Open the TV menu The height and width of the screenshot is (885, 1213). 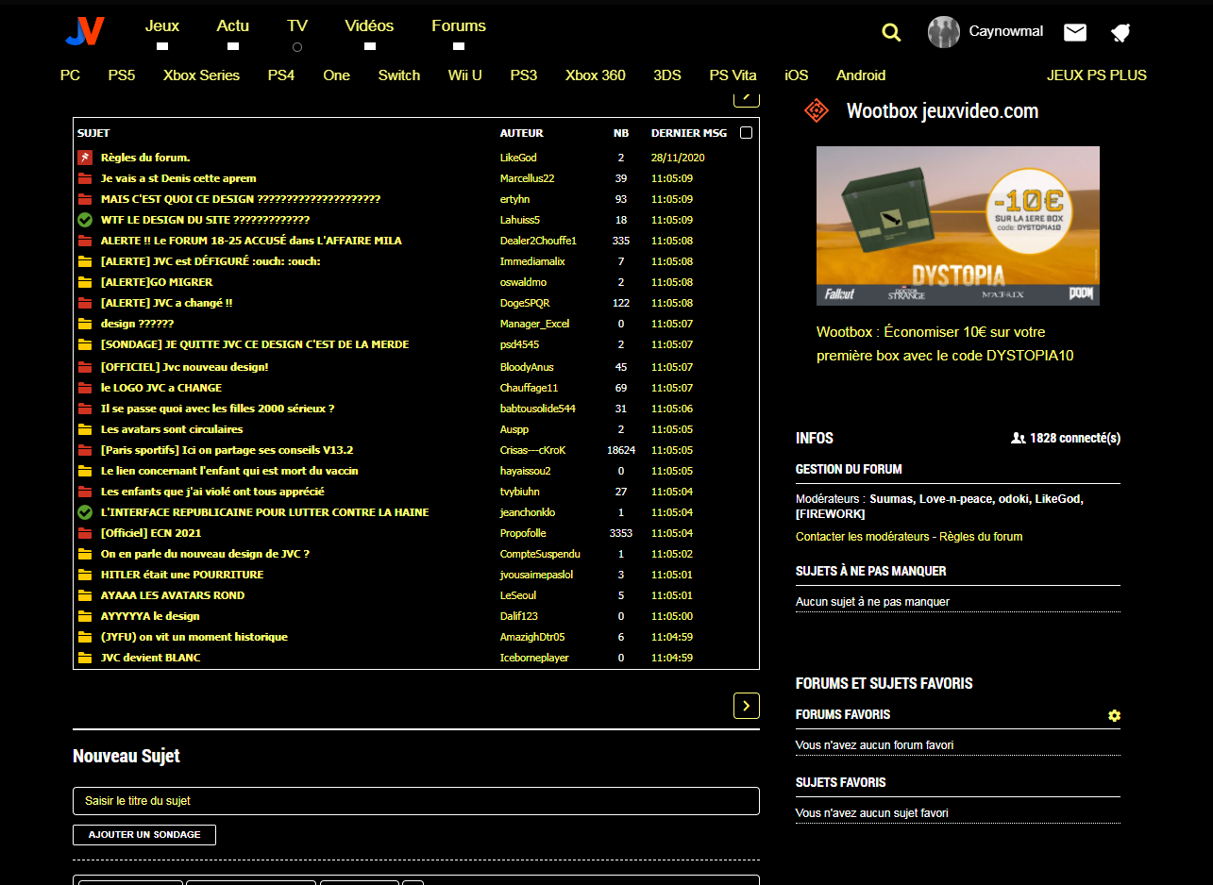click(297, 26)
